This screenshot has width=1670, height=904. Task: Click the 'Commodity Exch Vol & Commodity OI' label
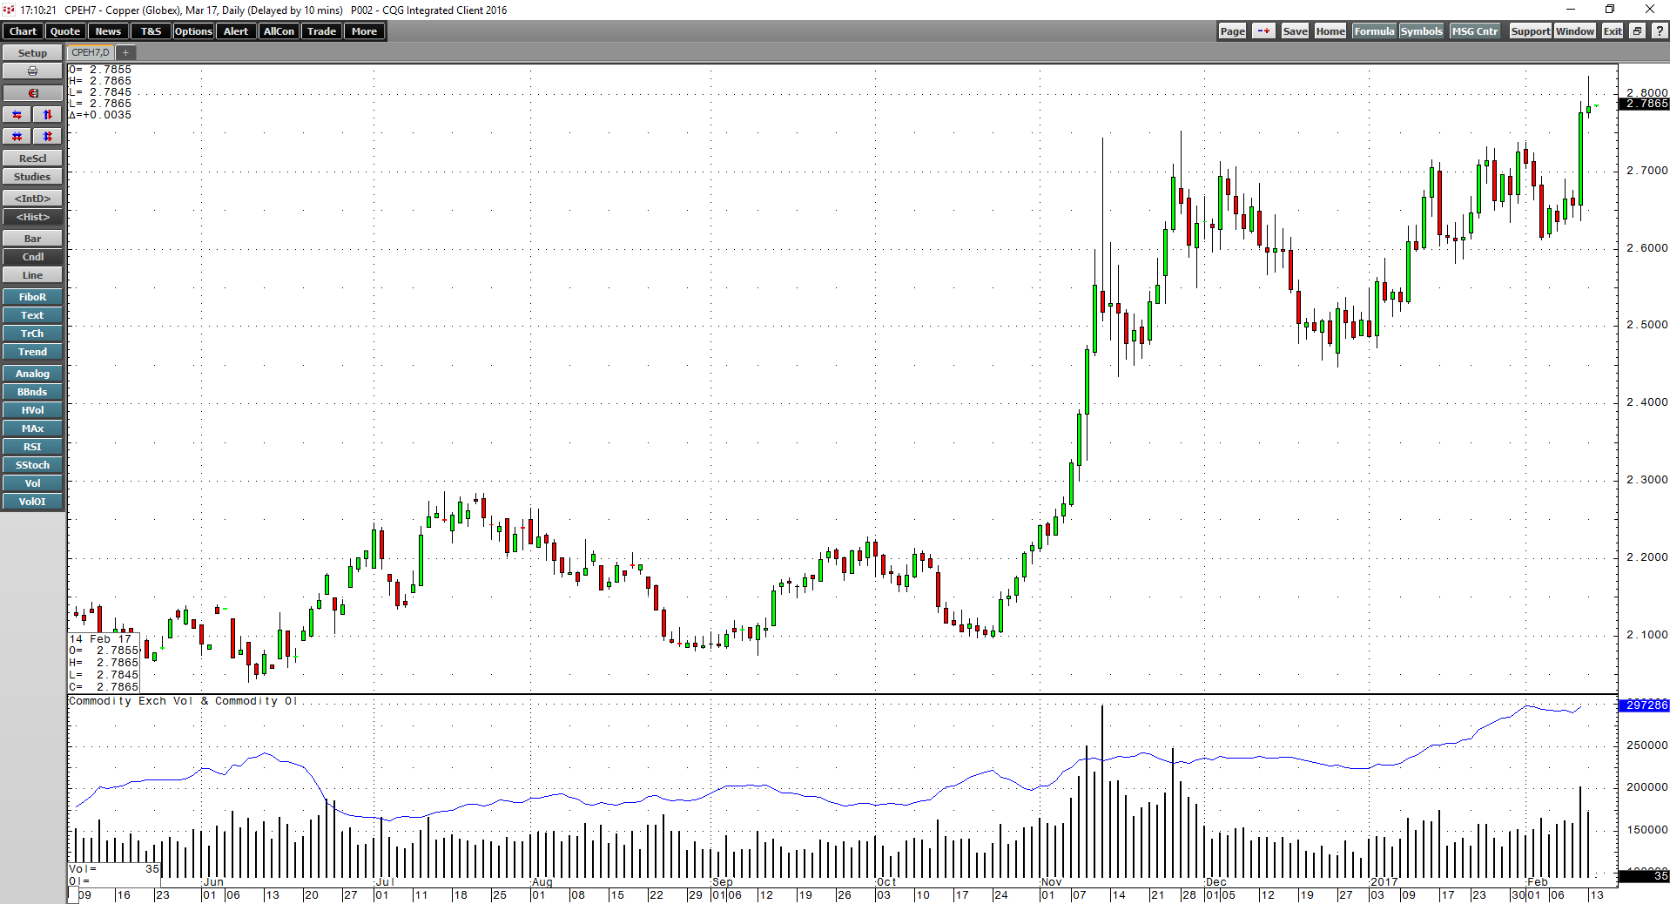183,701
